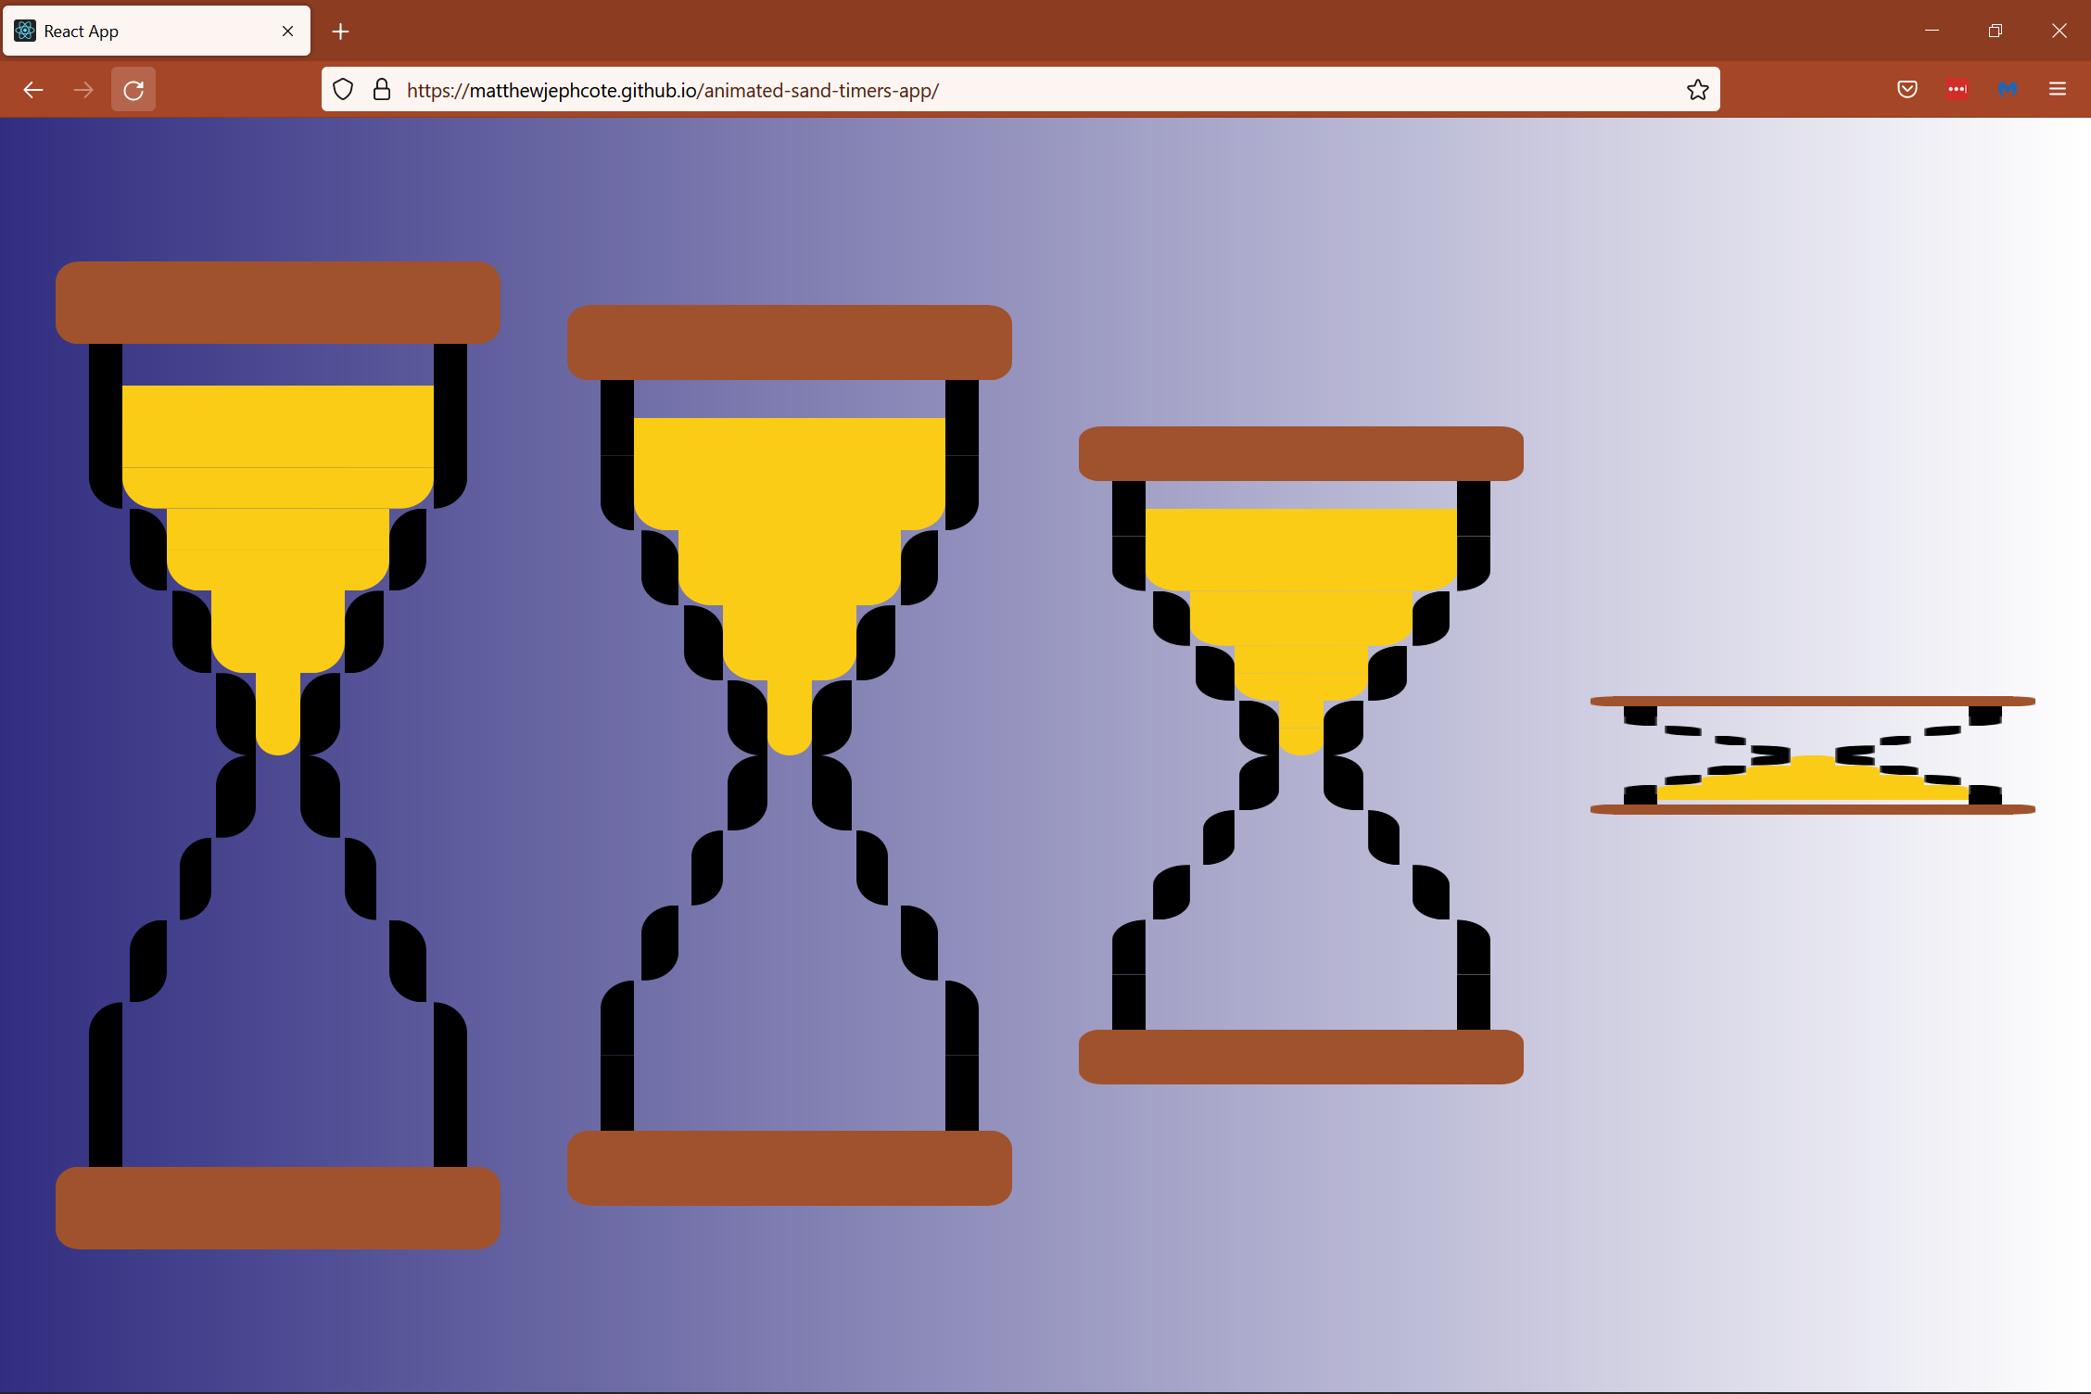Click the browser back arrow button
The image size is (2091, 1394).
click(x=33, y=90)
